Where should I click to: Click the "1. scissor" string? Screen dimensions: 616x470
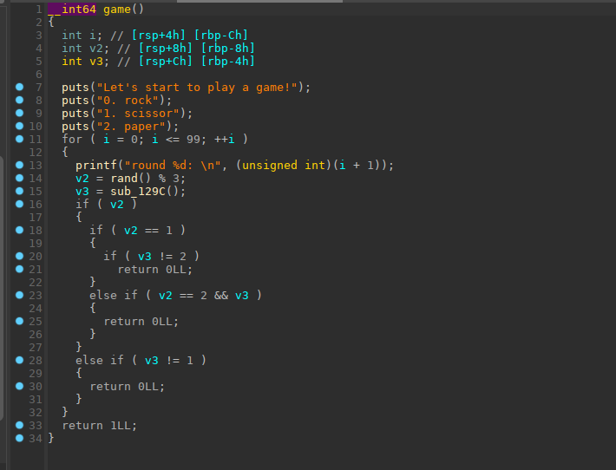pos(138,113)
